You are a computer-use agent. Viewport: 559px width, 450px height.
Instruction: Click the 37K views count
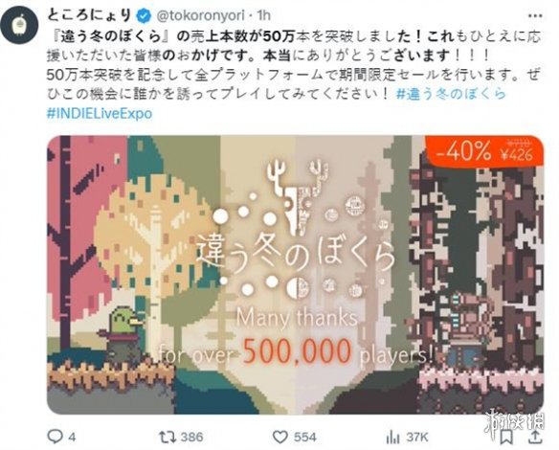tap(417, 438)
